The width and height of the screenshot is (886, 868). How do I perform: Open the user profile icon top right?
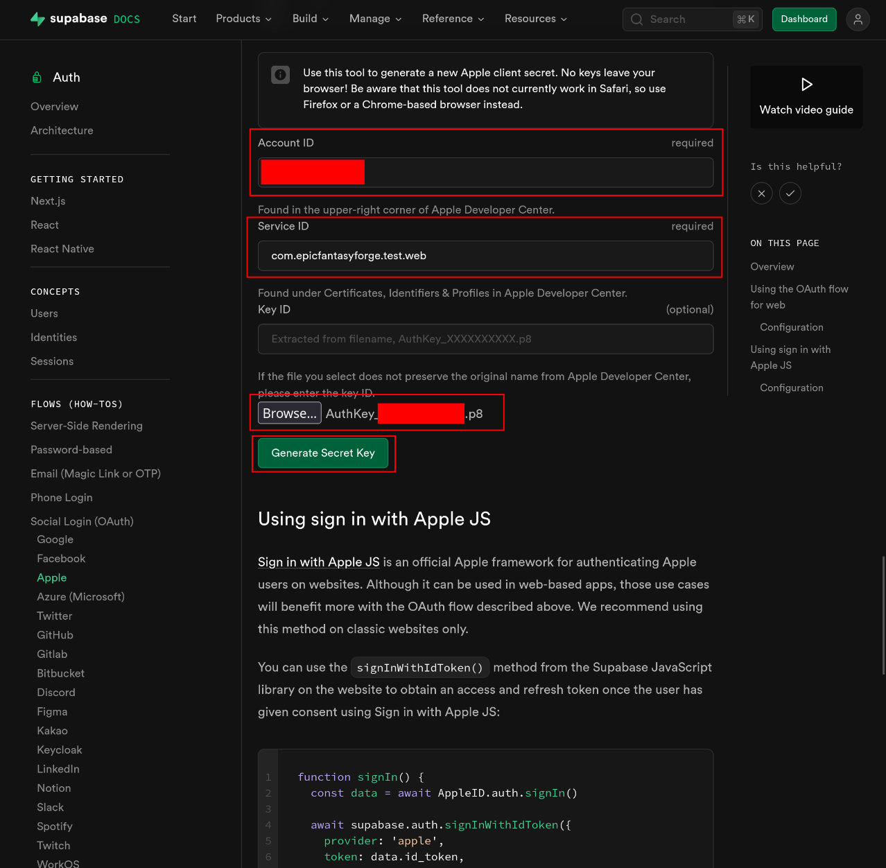pyautogui.click(x=858, y=19)
